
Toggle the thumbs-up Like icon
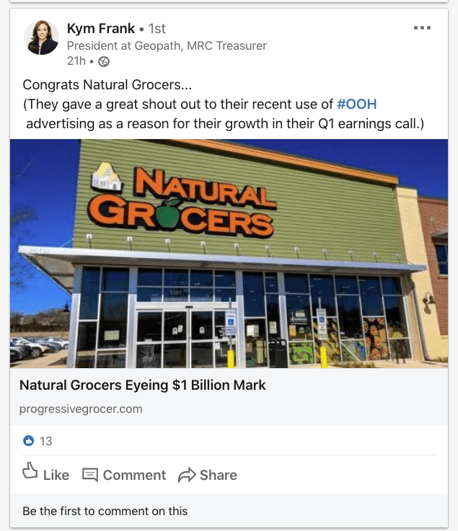30,473
